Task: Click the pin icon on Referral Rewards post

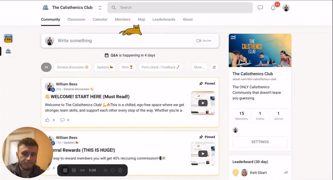Action: point(201,137)
